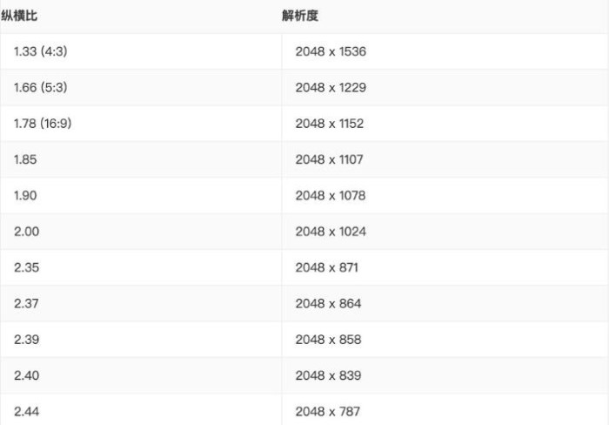The image size is (609, 425).
Task: Click the 2048 x 1024 resolution value
Action: point(331,232)
